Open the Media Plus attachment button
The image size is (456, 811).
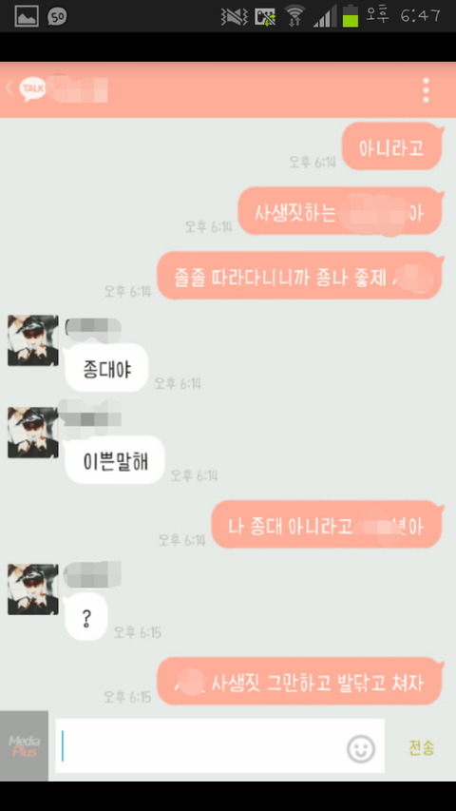25,746
